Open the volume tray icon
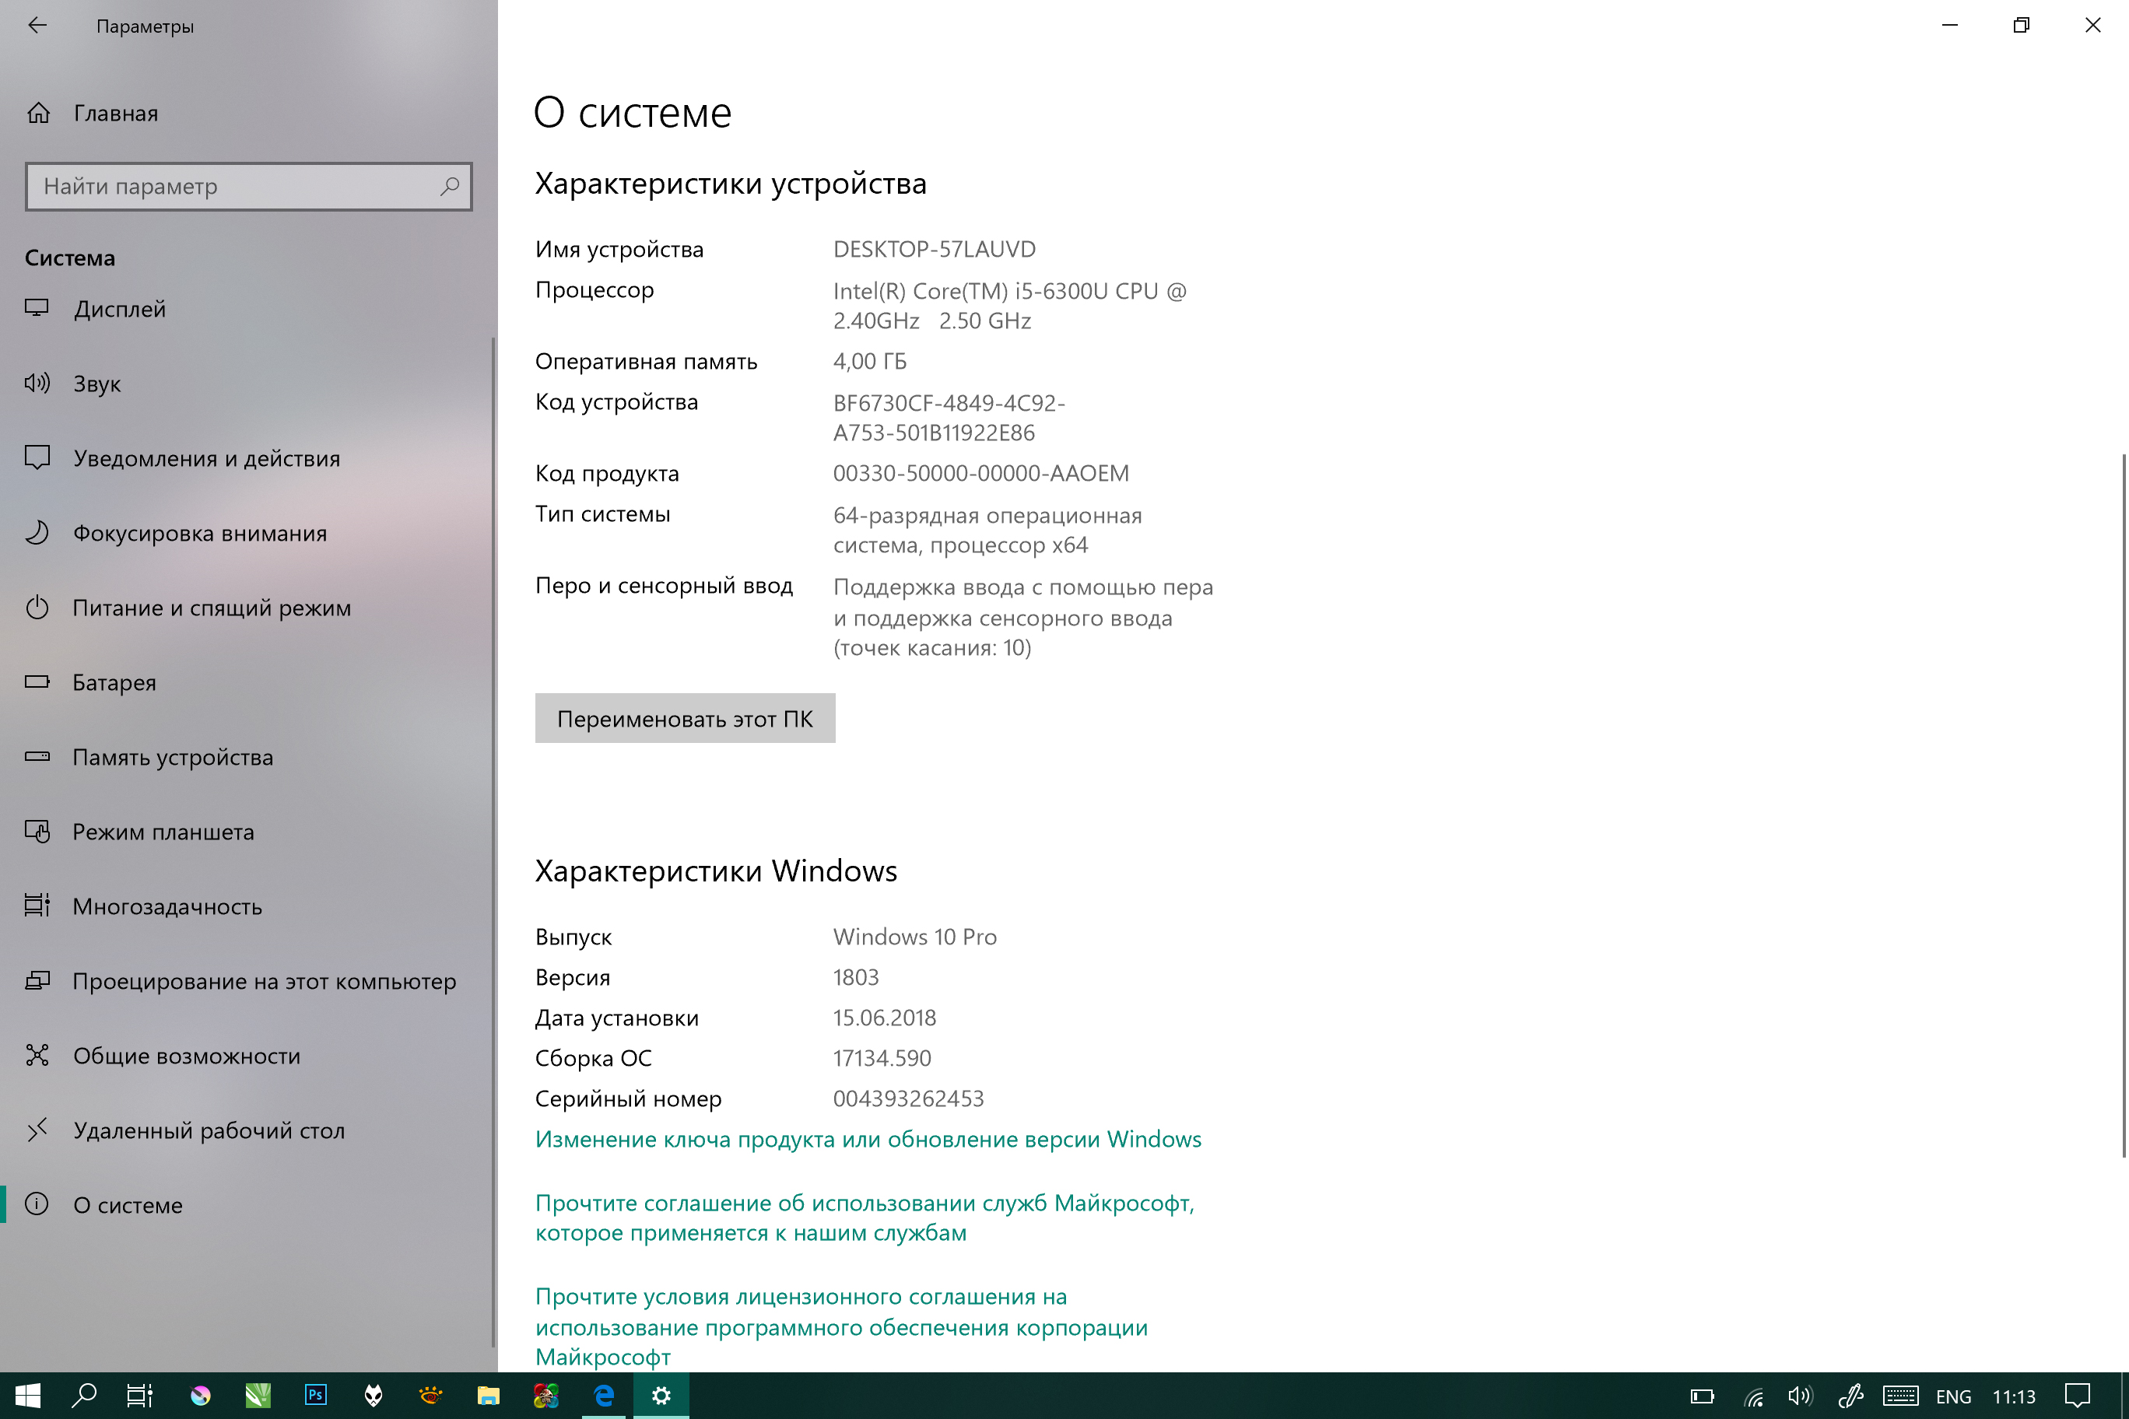This screenshot has height=1419, width=2129. (1801, 1396)
